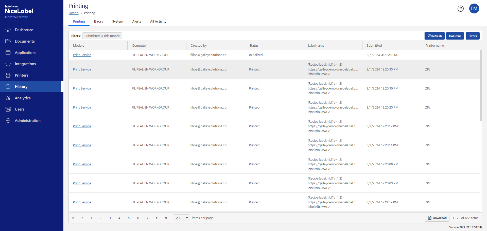Open the items per page dropdown
This screenshot has height=231, width=487.
182,218
